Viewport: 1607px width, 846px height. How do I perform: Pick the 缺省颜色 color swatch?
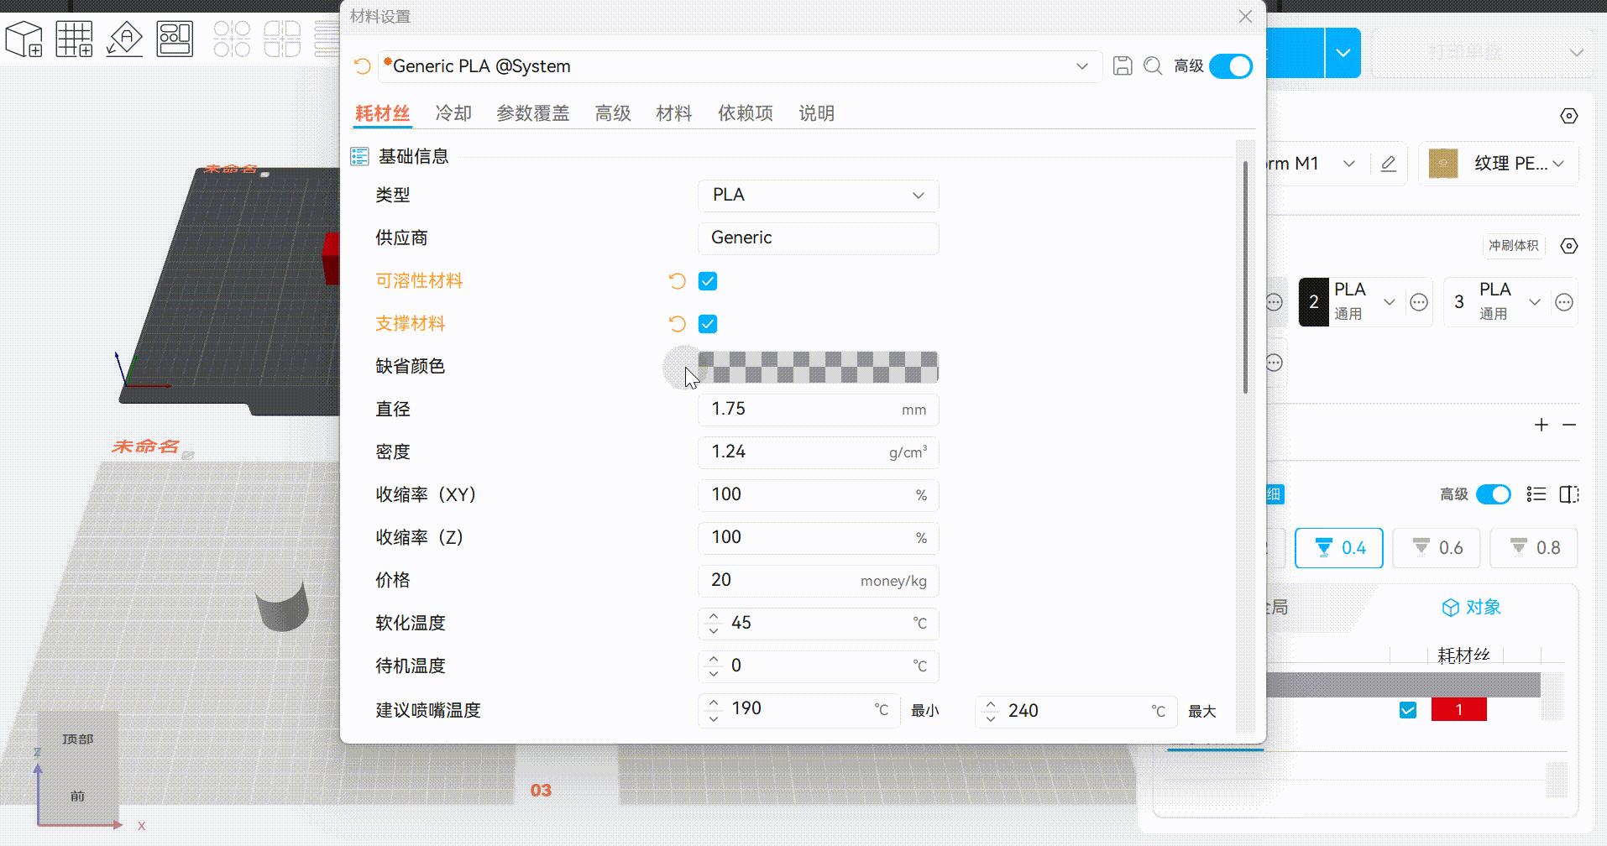[x=819, y=367]
